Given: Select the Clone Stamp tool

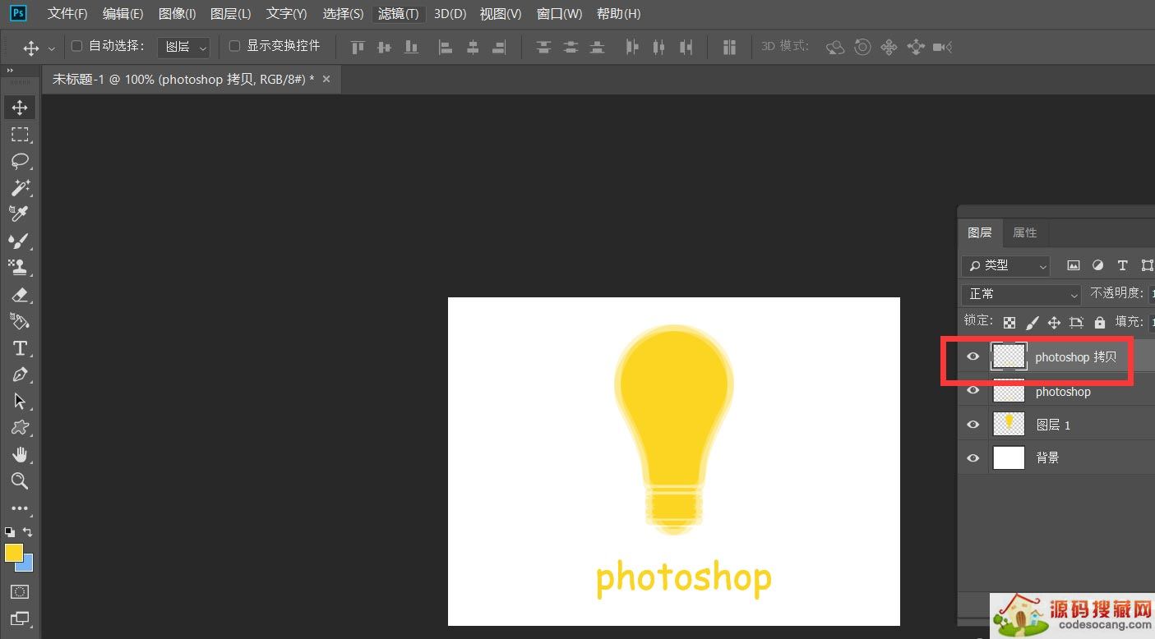Looking at the screenshot, I should (x=20, y=267).
